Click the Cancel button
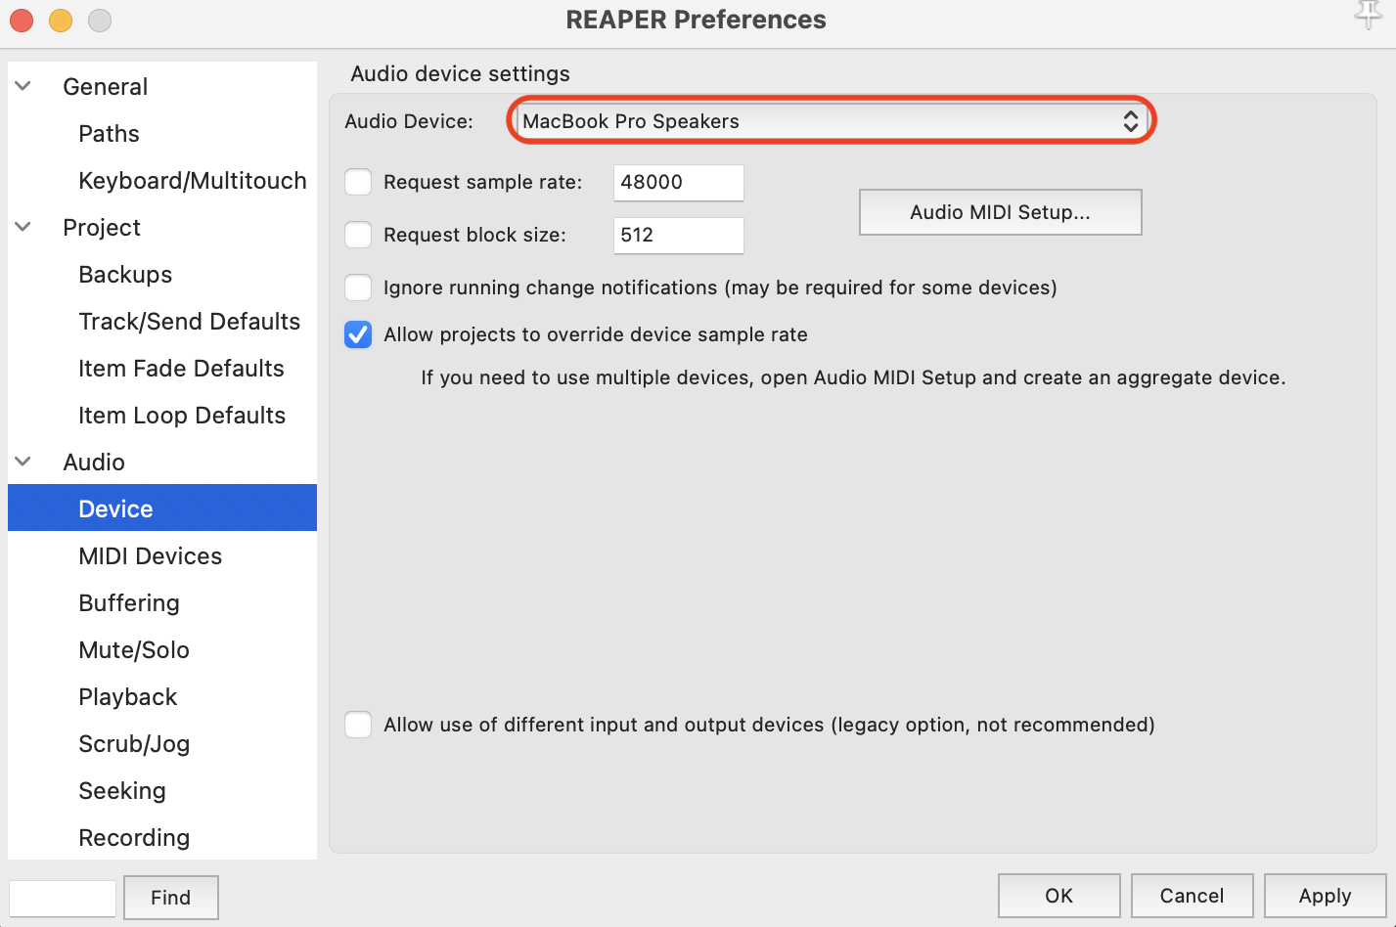Image resolution: width=1396 pixels, height=927 pixels. click(x=1192, y=896)
